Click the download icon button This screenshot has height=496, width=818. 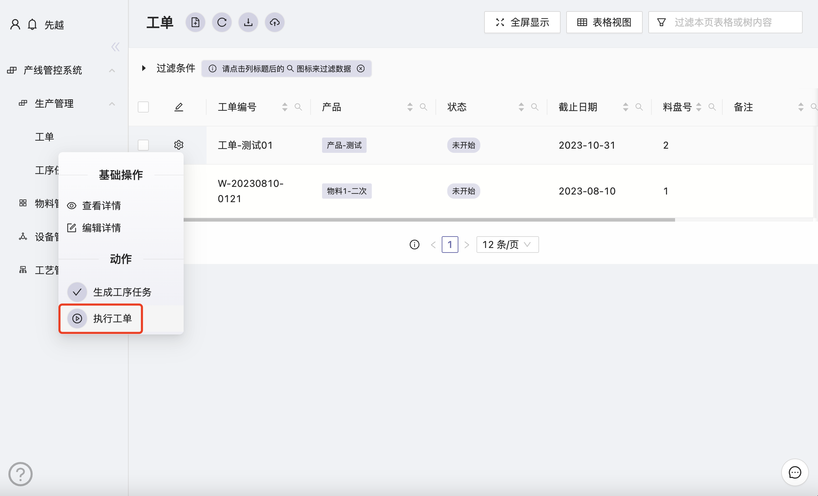coord(248,23)
